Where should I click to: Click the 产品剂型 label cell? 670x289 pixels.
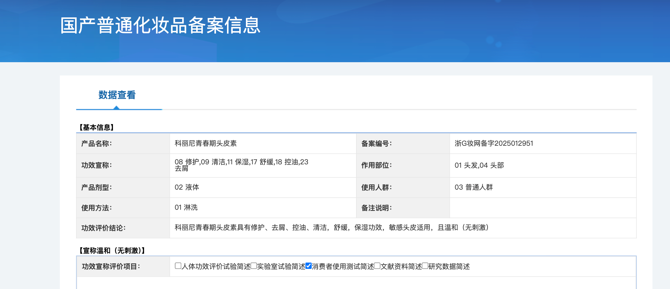pos(123,187)
